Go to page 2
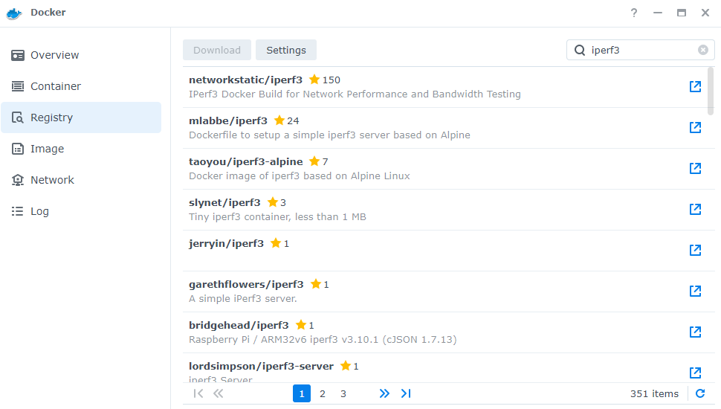Viewport: 721px width, 409px height. point(323,394)
